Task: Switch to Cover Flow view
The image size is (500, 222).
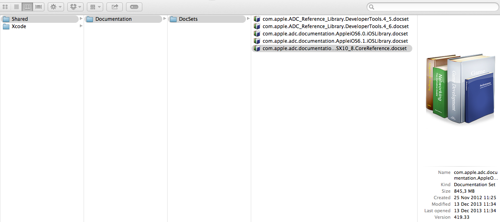Action: pyautogui.click(x=39, y=7)
